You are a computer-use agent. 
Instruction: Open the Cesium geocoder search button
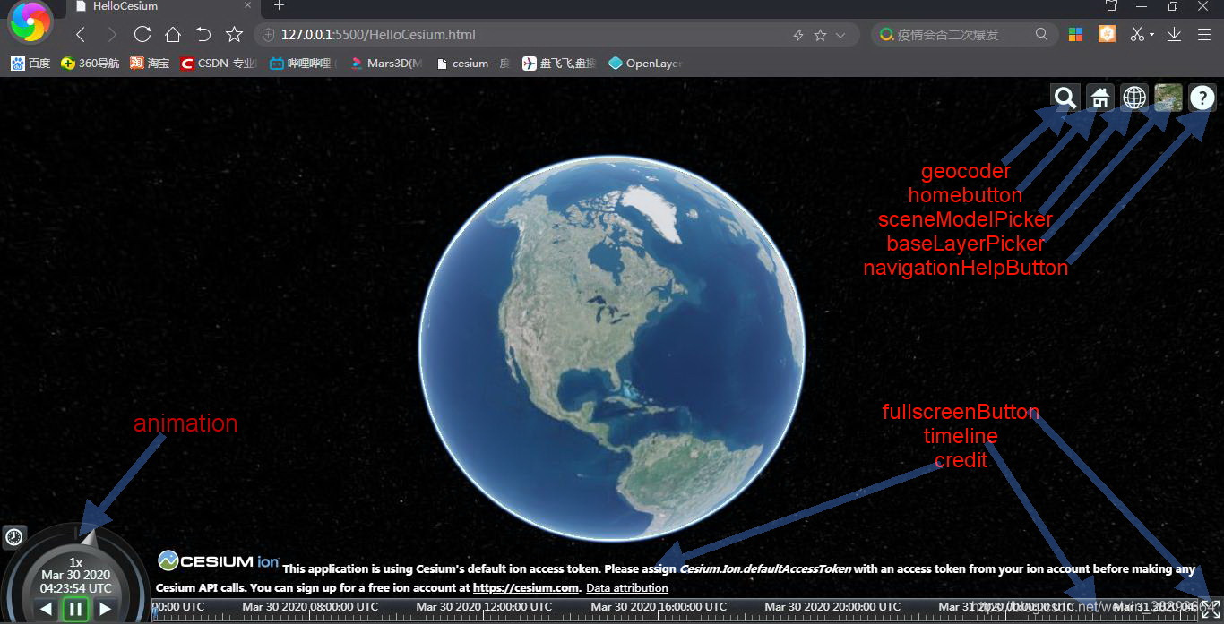pyautogui.click(x=1065, y=98)
